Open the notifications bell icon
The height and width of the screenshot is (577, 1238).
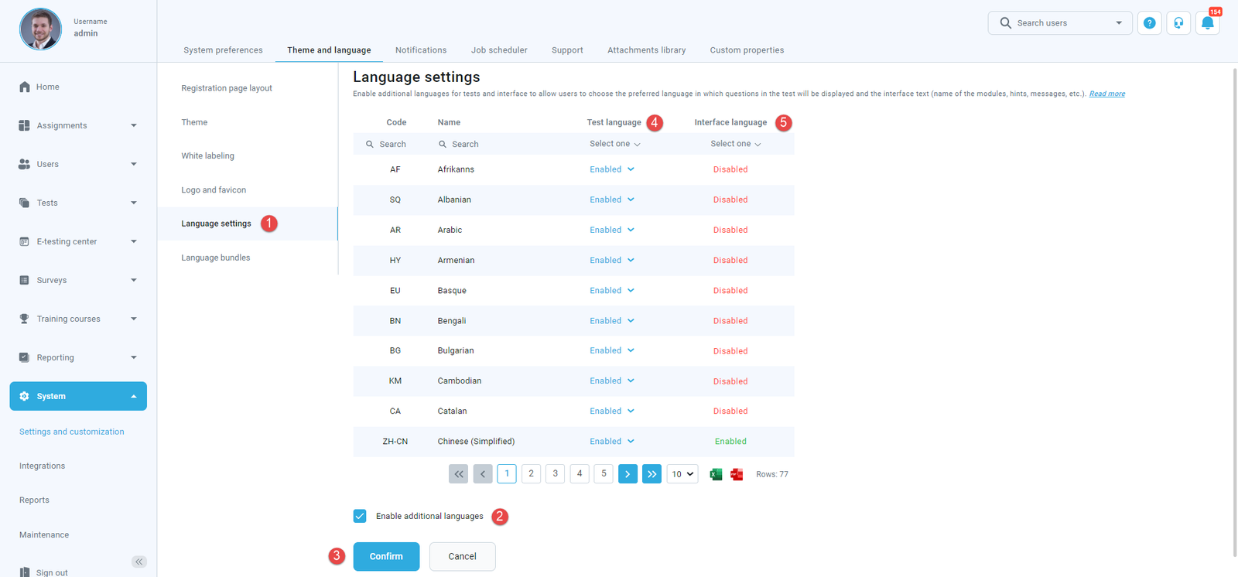[x=1207, y=23]
